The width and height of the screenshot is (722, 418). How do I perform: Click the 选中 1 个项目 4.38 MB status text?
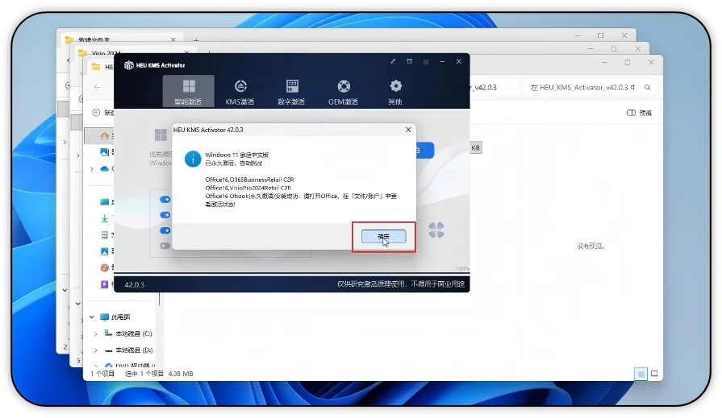(x=159, y=374)
